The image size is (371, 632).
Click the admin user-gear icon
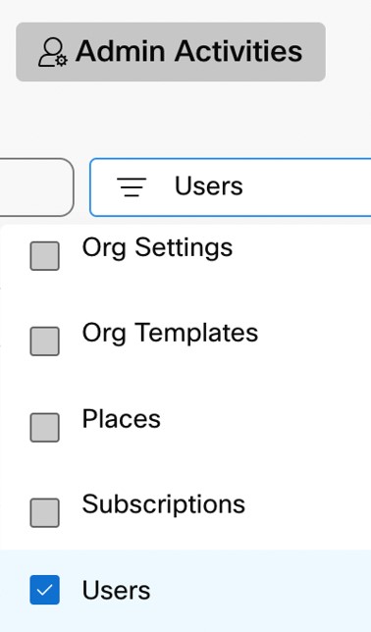point(53,52)
